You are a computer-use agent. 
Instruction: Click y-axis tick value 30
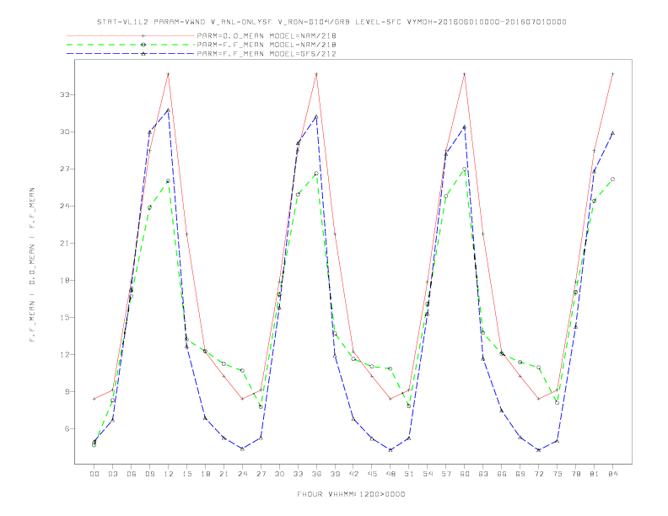click(65, 132)
